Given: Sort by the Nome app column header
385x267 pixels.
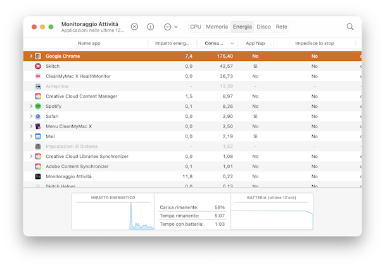Looking at the screenshot, I should [x=89, y=43].
